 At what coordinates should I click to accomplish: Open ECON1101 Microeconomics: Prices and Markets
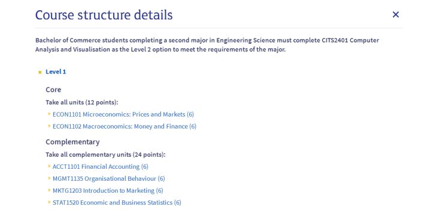(123, 114)
